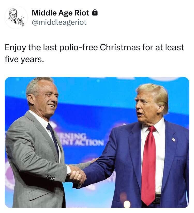Click the sleeve buttons on the gray suit
This screenshot has width=194, height=213.
pos(50,177)
